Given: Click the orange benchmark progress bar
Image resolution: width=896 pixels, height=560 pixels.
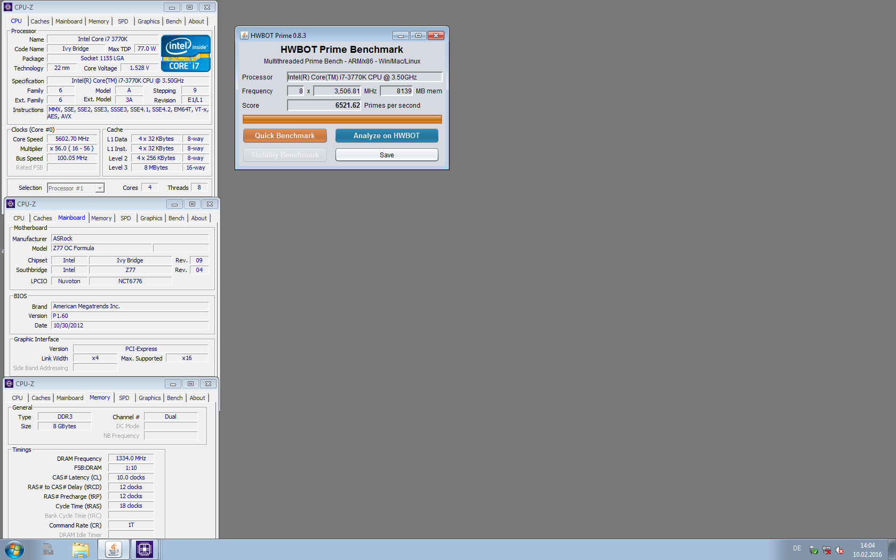Looking at the screenshot, I should [x=342, y=119].
